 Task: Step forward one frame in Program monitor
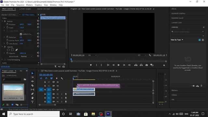tap(124, 65)
